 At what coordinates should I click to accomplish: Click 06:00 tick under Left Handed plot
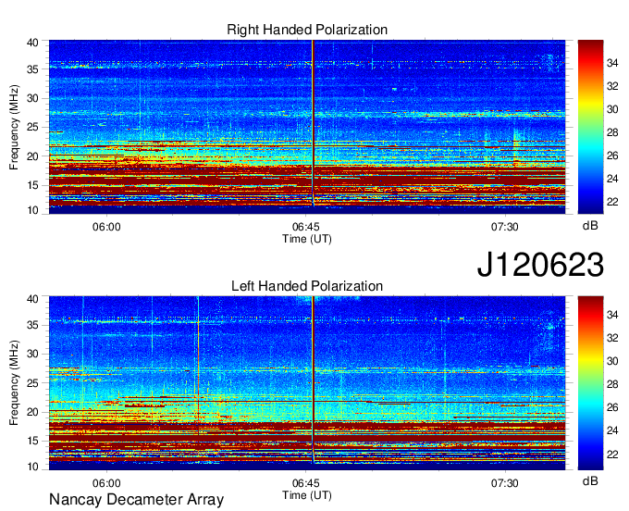[x=106, y=483]
